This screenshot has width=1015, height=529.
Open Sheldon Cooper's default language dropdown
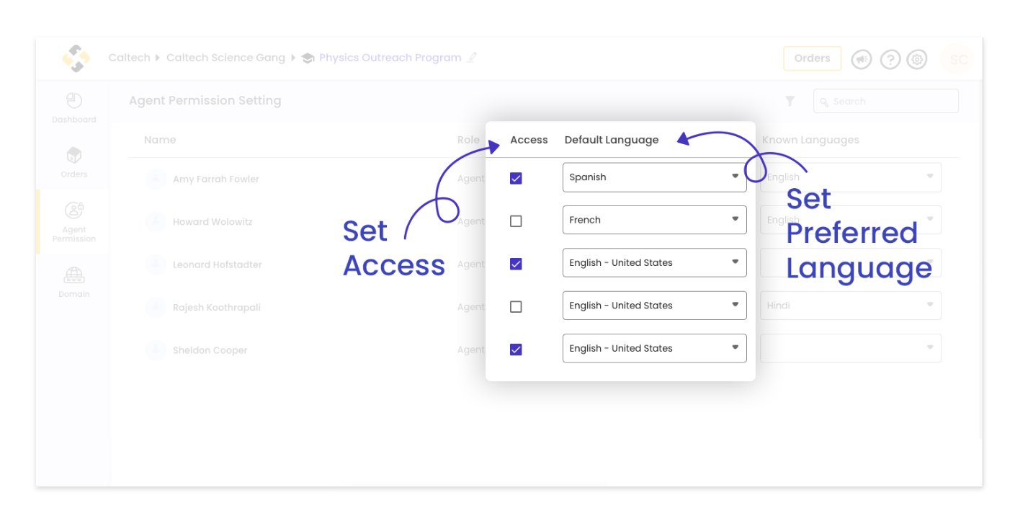654,348
